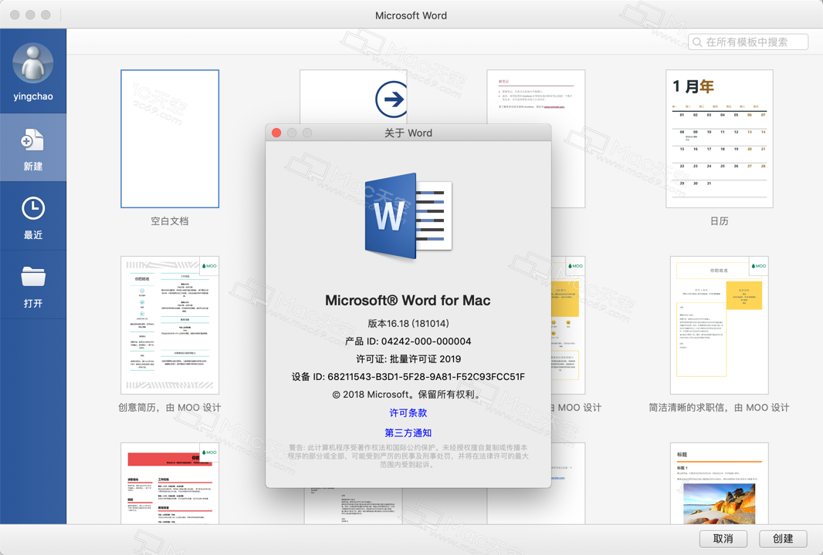Click the arrow circle icon on tour template
This screenshot has width=823, height=555.
391,99
